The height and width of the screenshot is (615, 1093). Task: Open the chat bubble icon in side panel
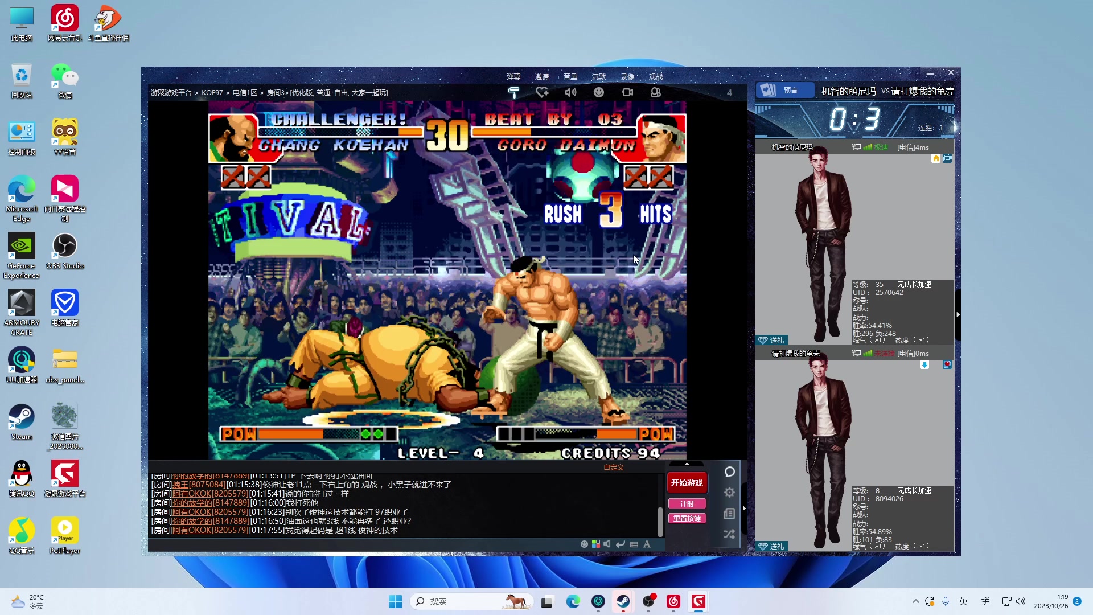pyautogui.click(x=729, y=472)
